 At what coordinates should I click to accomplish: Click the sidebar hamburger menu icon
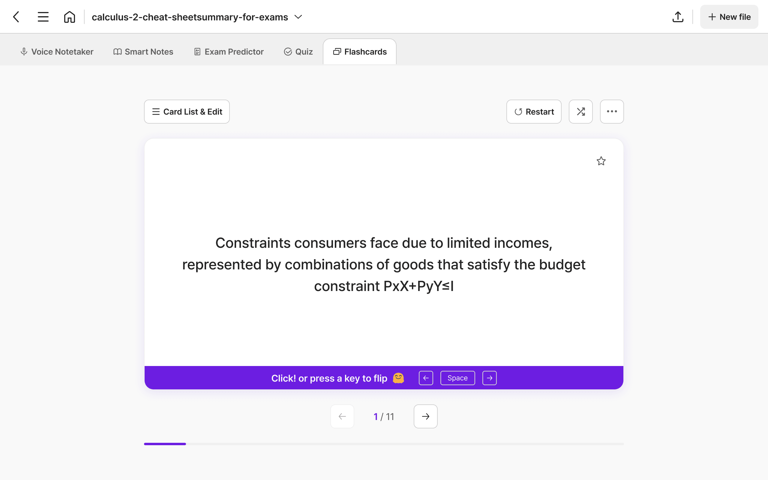[x=43, y=16]
